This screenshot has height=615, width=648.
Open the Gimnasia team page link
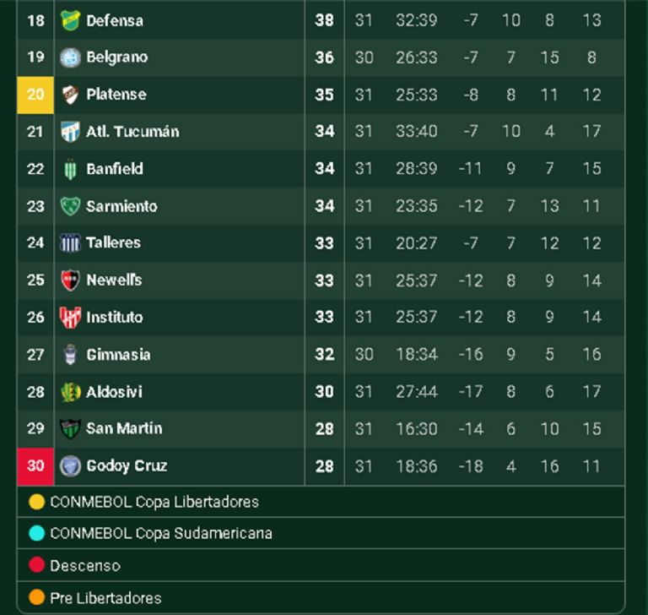pyautogui.click(x=118, y=355)
